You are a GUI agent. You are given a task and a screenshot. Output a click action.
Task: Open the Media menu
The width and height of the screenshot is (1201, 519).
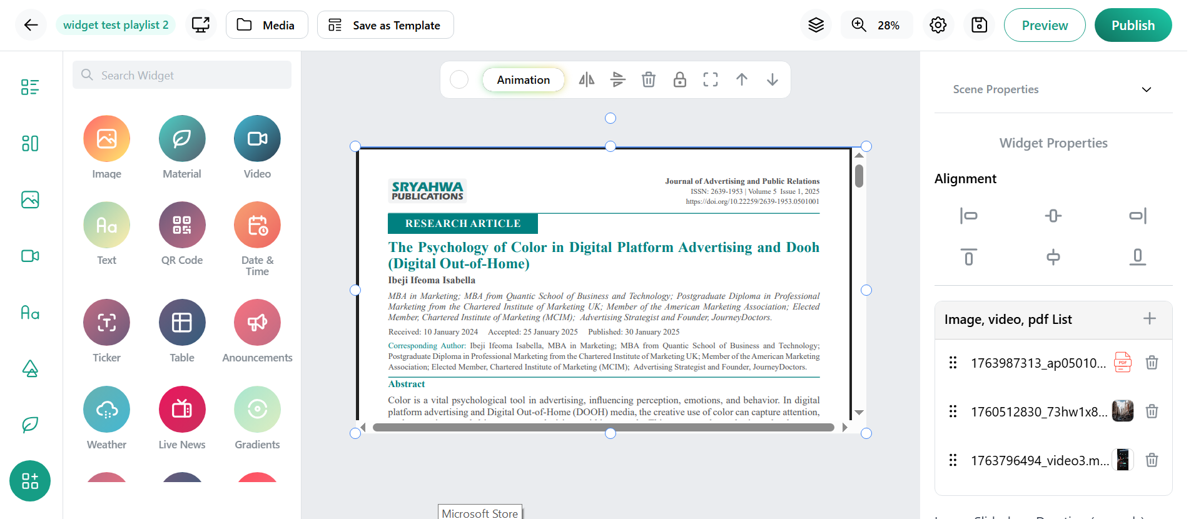click(x=266, y=25)
